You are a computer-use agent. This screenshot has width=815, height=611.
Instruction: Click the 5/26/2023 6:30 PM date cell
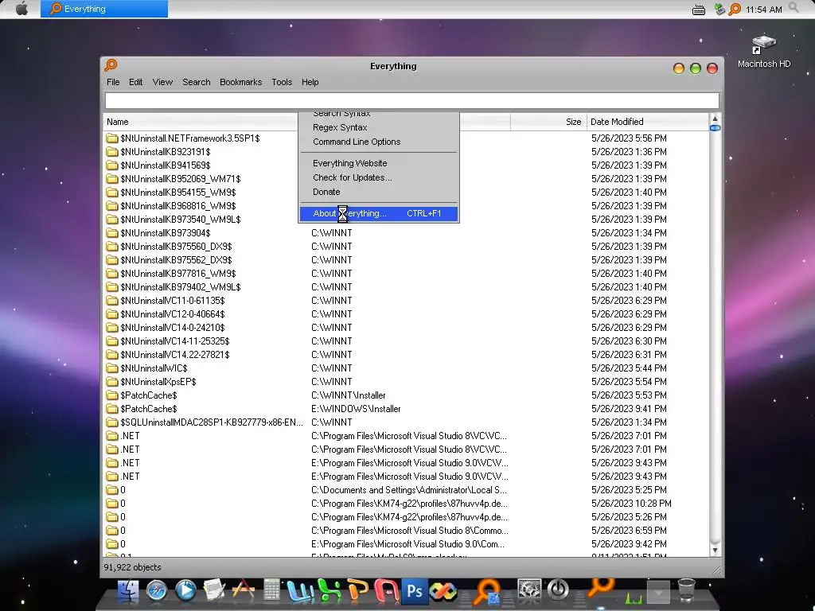pos(629,341)
